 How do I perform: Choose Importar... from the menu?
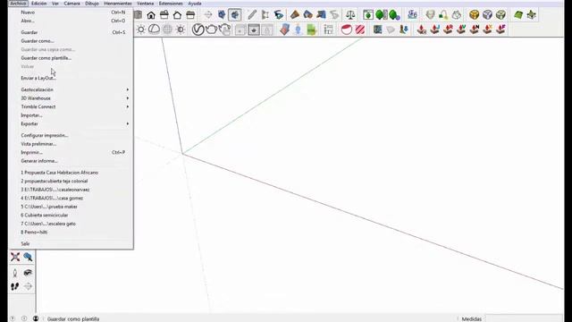point(71,115)
